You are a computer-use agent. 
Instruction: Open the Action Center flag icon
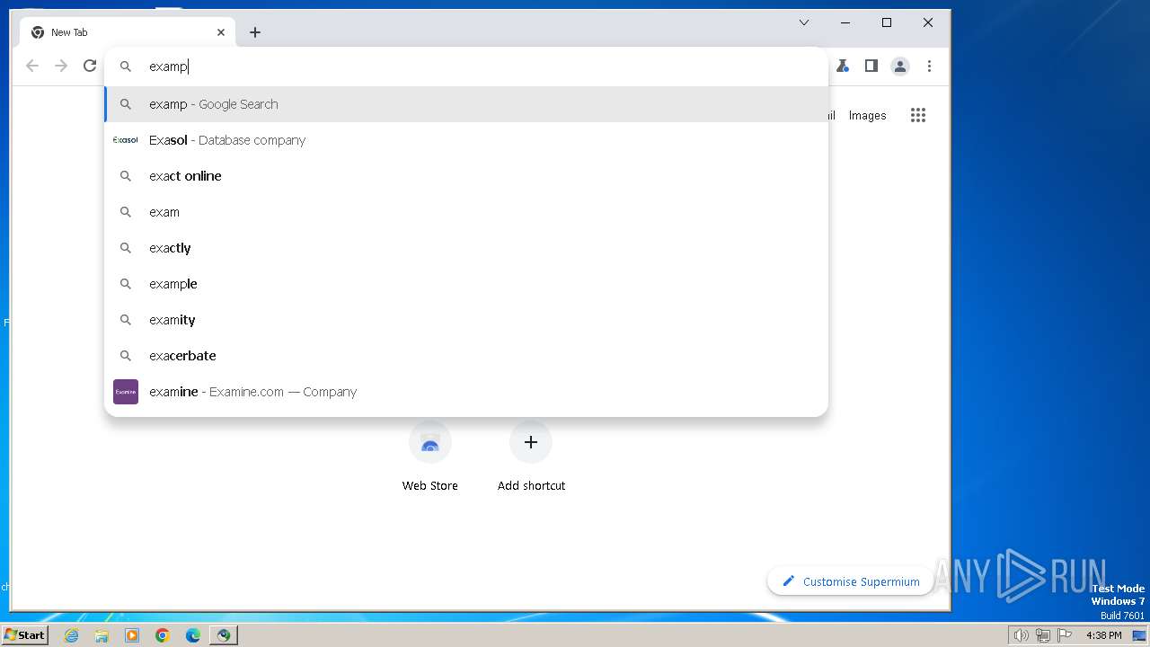point(1064,635)
